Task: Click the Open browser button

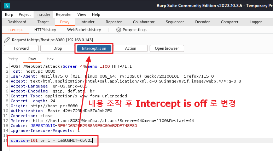Action: point(167,48)
